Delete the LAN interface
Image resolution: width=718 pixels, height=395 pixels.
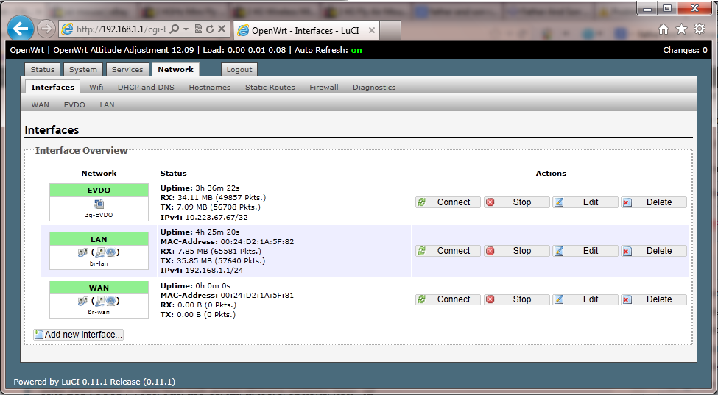point(654,251)
